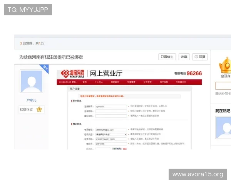Click the orange-bordered input box under crown
231x184 pixels.
[223, 86]
